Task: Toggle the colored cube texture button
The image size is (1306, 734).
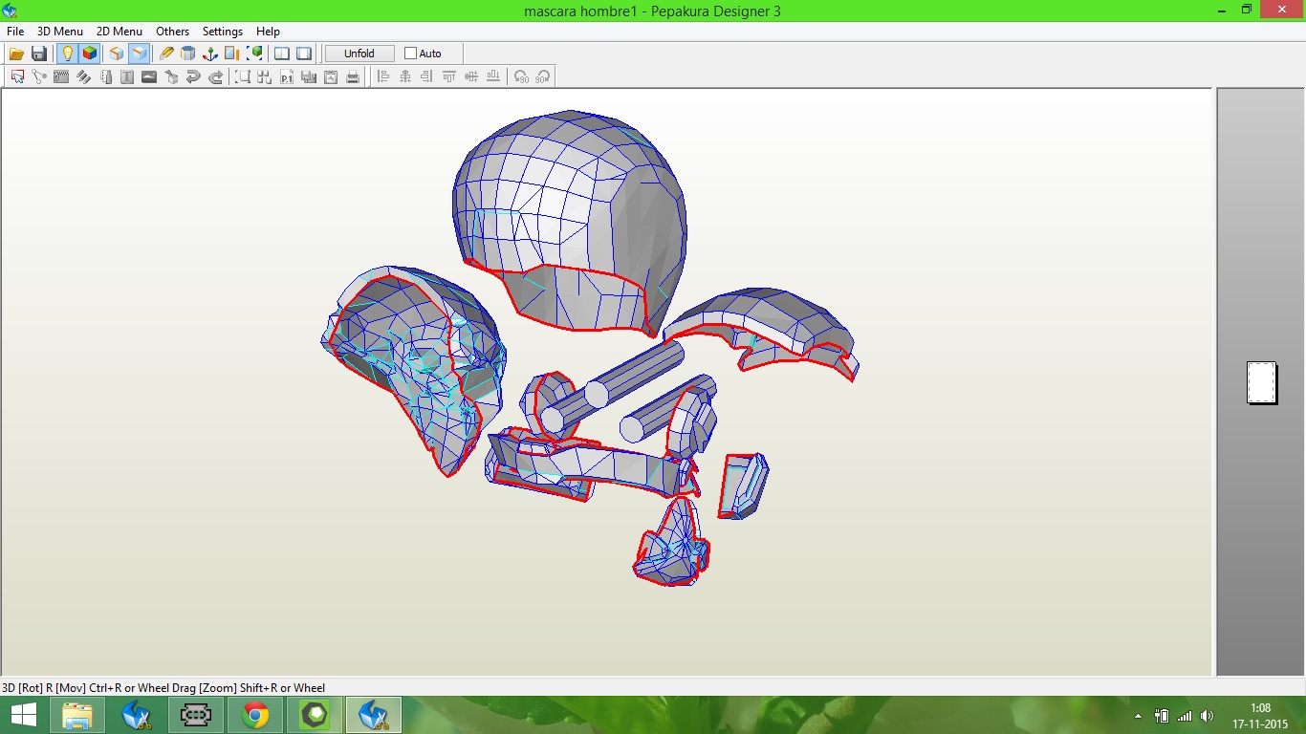Action: [89, 54]
